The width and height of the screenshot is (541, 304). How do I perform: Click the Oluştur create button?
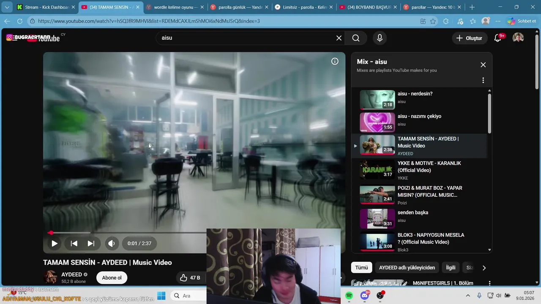tap(469, 38)
